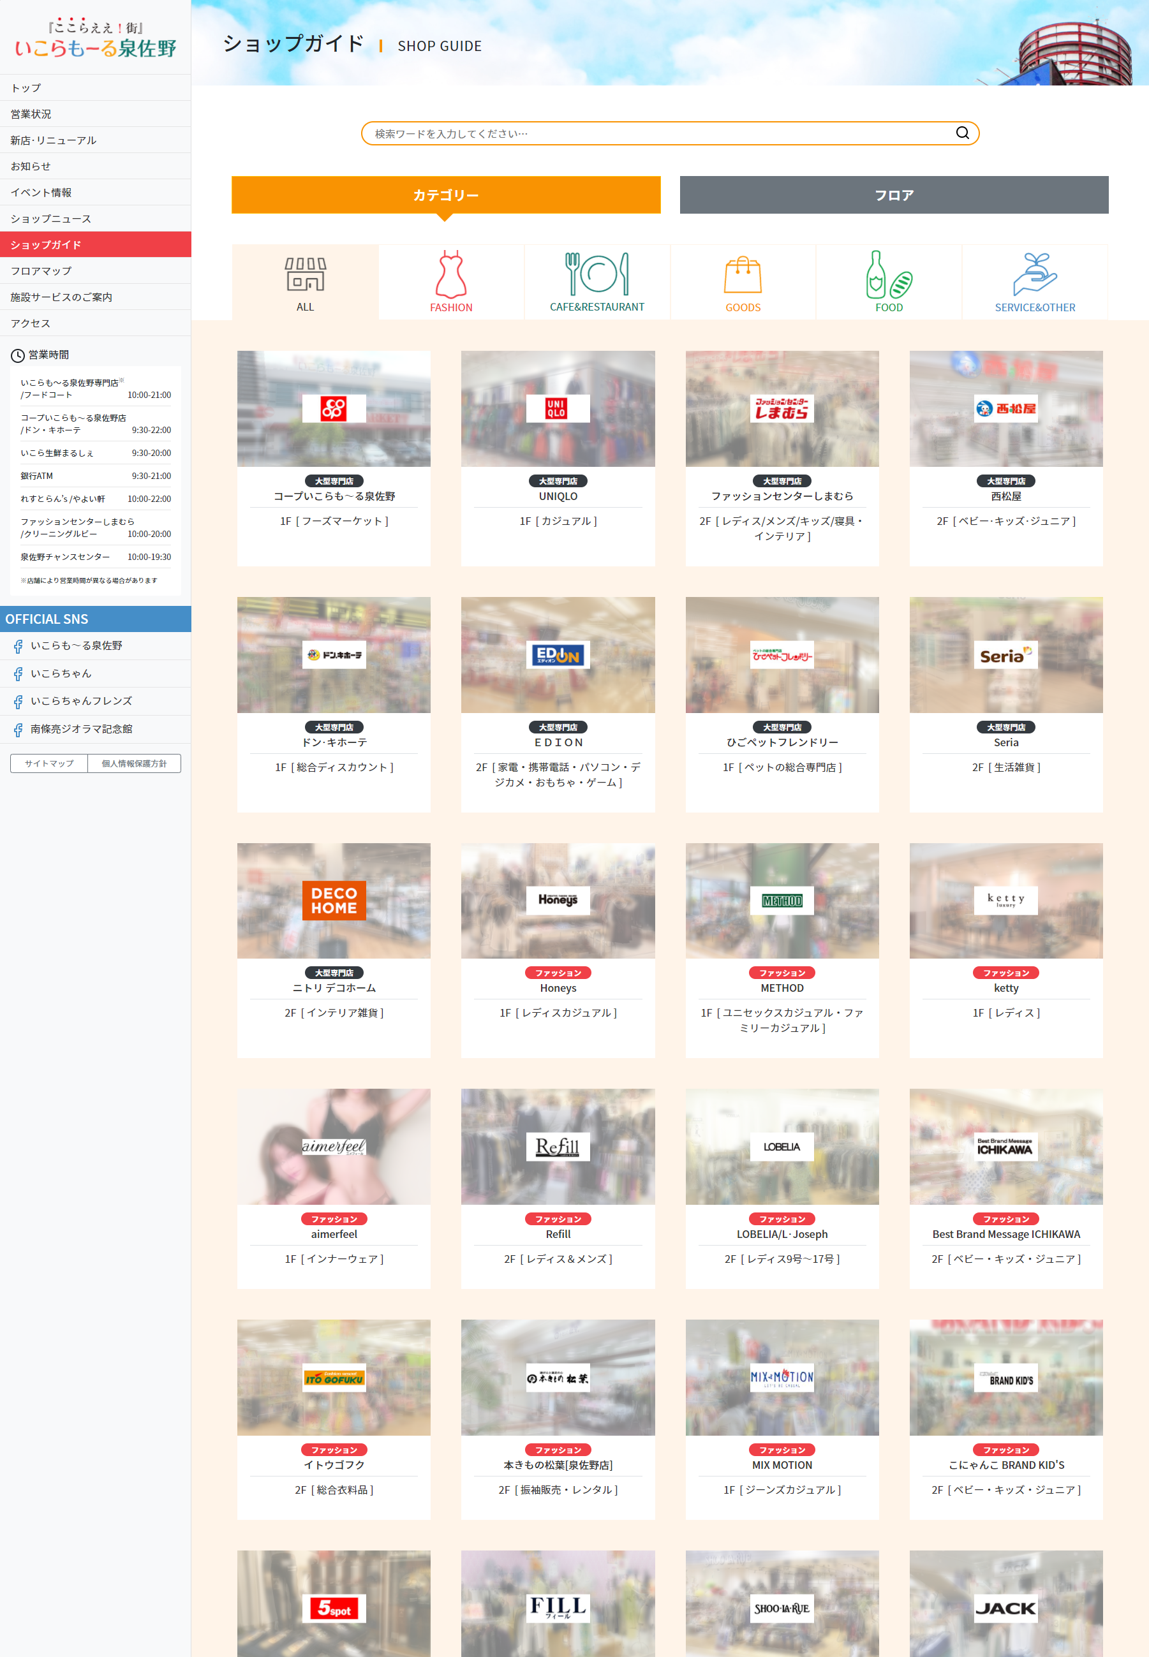Viewport: 1149px width, 1657px height.
Task: Open the イトウゴフク name link
Action: pyautogui.click(x=334, y=1465)
